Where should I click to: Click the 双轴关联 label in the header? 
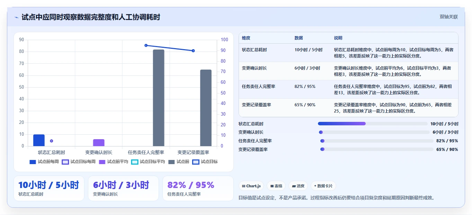click(x=449, y=17)
